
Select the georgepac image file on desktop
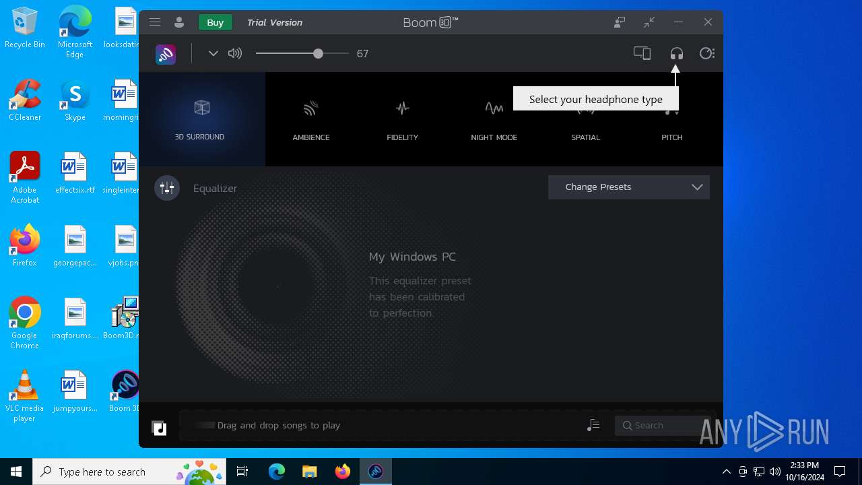click(75, 246)
